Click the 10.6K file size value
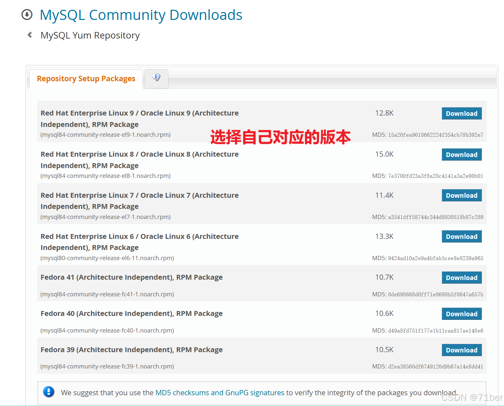This screenshot has height=406, width=504. [x=384, y=314]
